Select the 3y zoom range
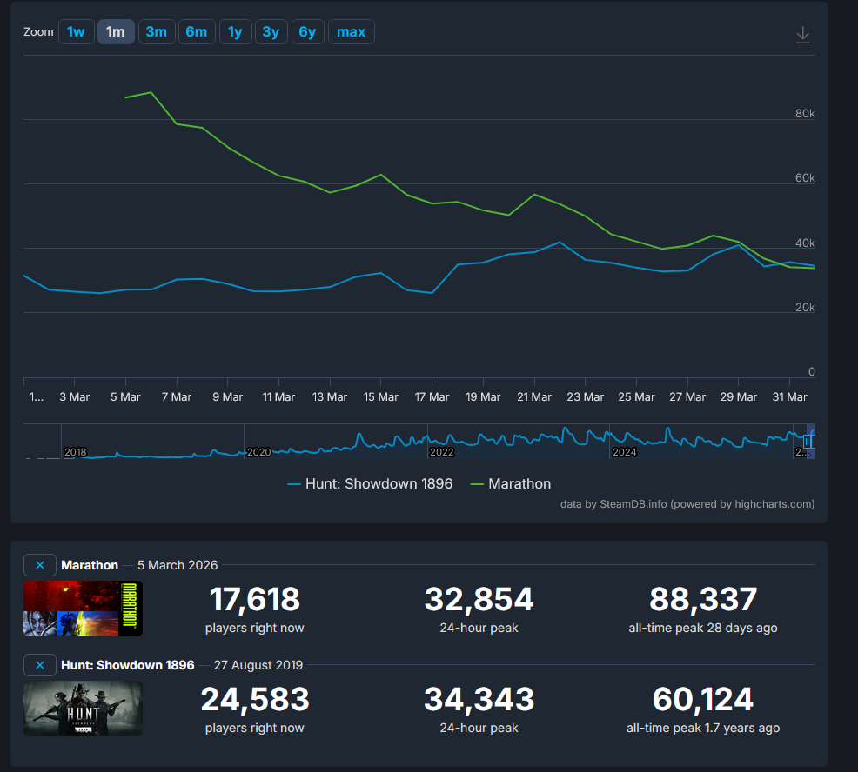Image resolution: width=858 pixels, height=772 pixels. 271,31
